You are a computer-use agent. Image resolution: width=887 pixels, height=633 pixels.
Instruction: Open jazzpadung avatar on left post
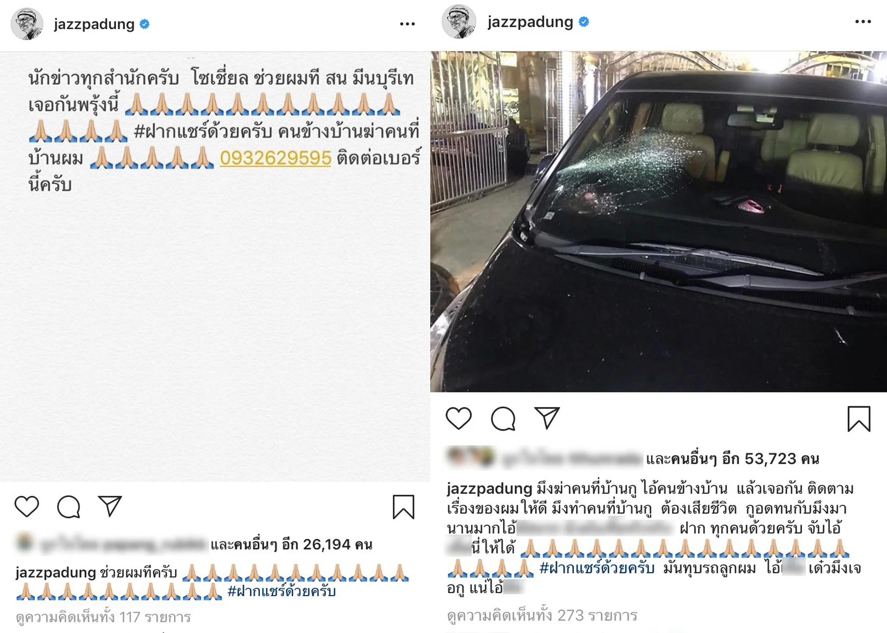[x=27, y=24]
